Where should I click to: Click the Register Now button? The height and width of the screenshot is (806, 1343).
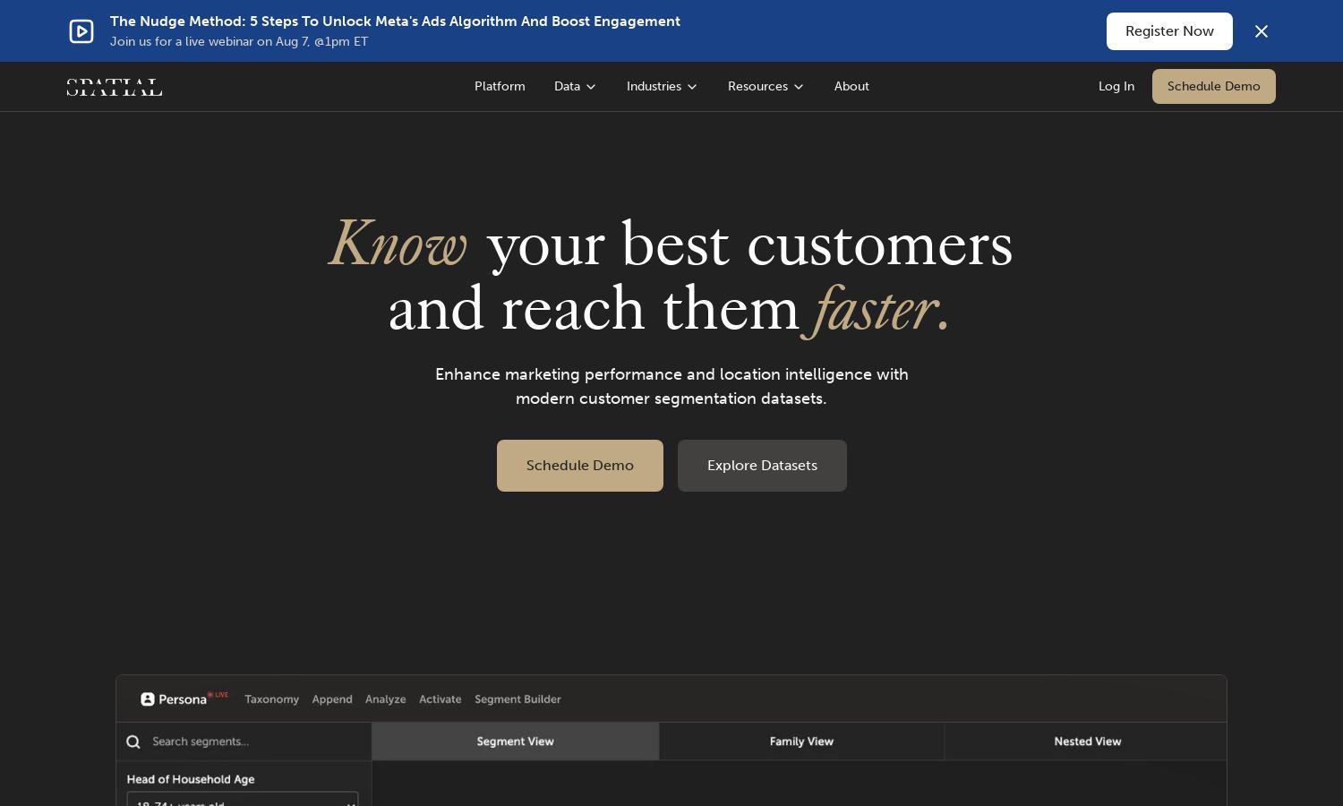click(x=1169, y=31)
